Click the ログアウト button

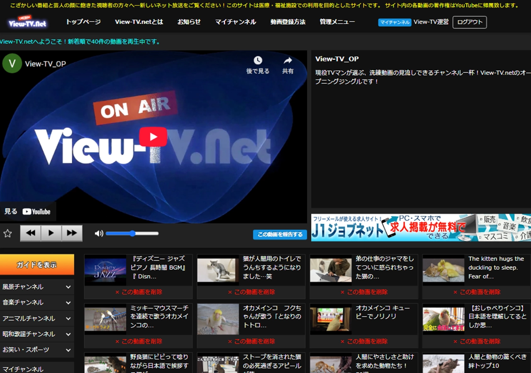tap(470, 22)
